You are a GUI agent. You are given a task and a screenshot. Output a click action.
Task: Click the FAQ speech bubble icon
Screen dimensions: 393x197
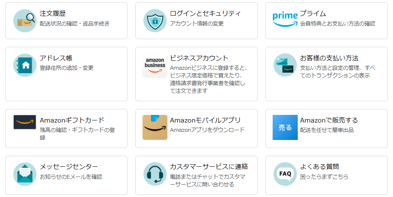tap(285, 174)
